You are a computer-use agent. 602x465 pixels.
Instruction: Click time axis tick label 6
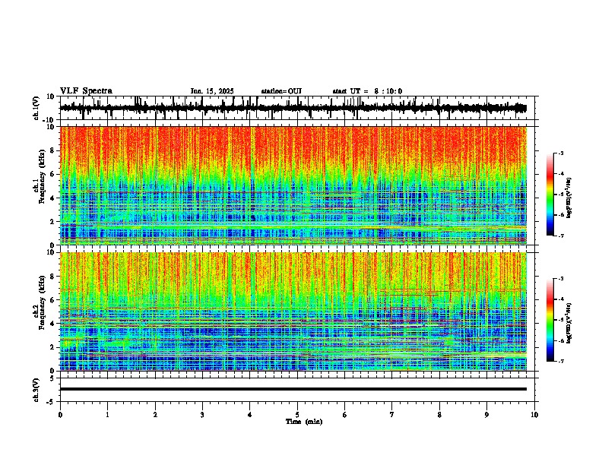point(345,415)
